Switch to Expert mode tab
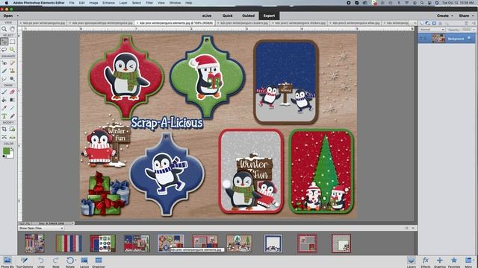Image resolution: width=478 pixels, height=268 pixels. [x=269, y=16]
